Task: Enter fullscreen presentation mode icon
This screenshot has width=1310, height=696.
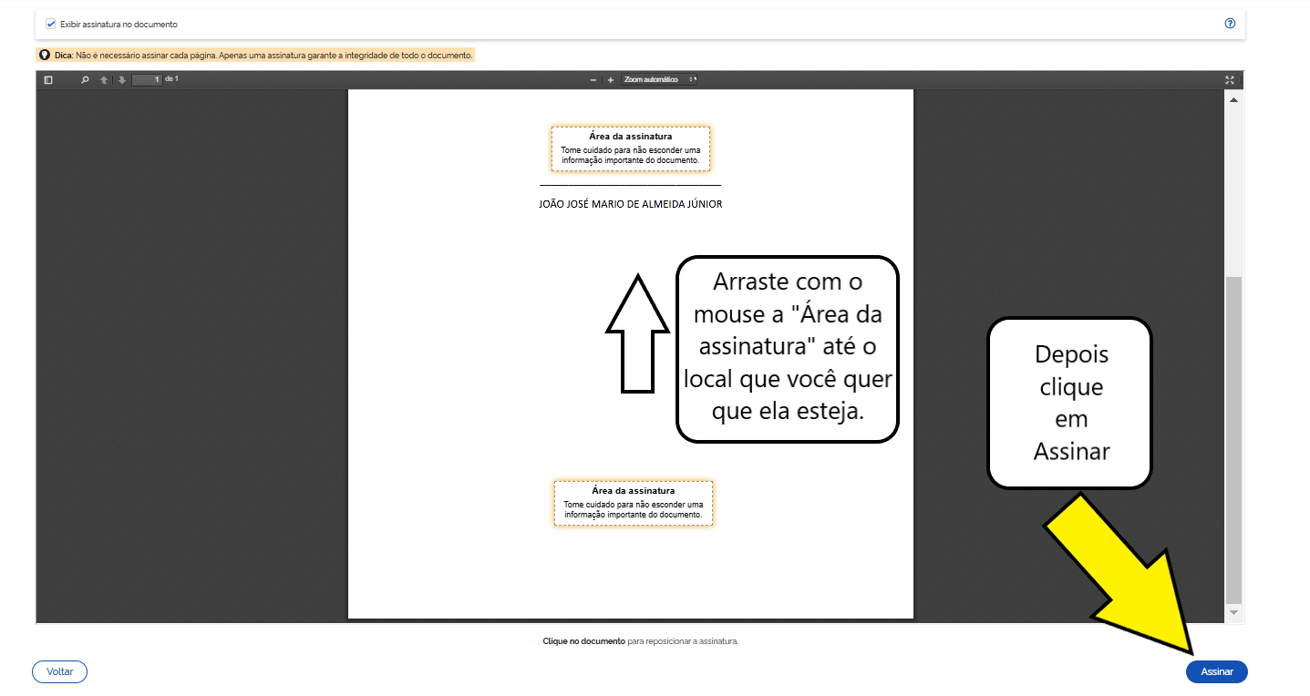Action: click(1230, 80)
